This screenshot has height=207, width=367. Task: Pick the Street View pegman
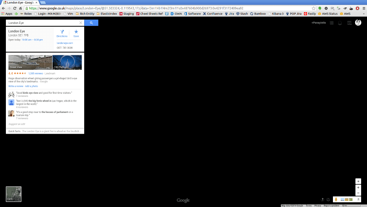pyautogui.click(x=336, y=199)
